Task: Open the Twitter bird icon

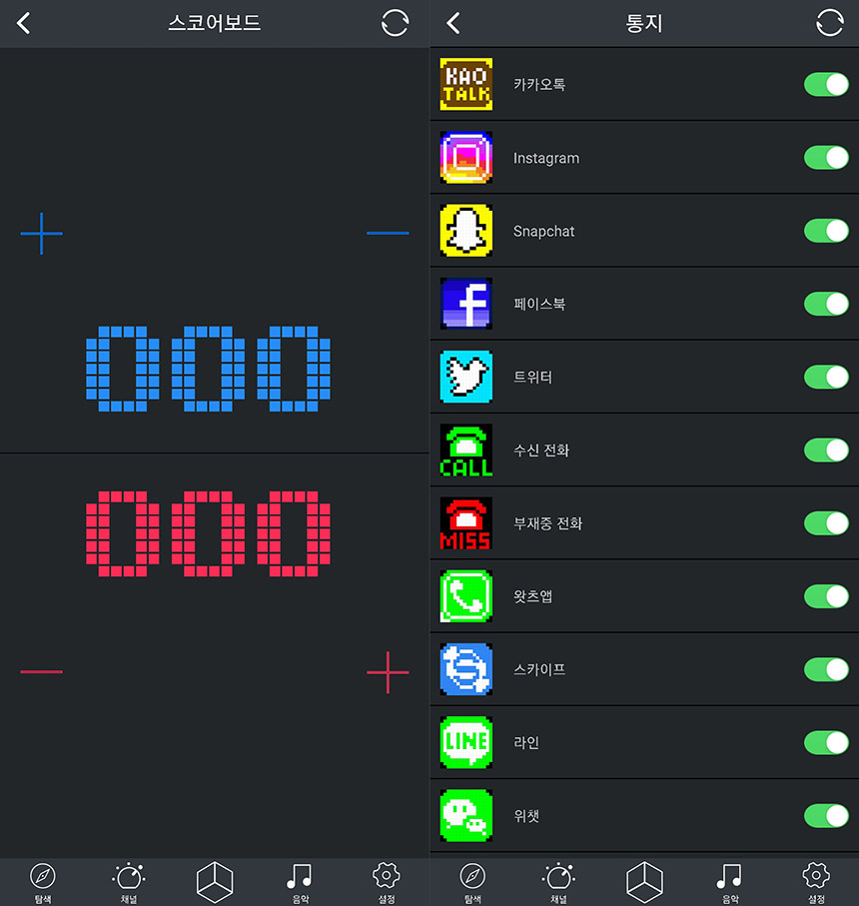Action: click(x=466, y=377)
